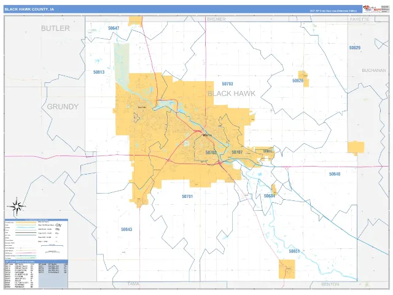Click the Waterloo city name
393x295 pixels.
pyautogui.click(x=207, y=135)
